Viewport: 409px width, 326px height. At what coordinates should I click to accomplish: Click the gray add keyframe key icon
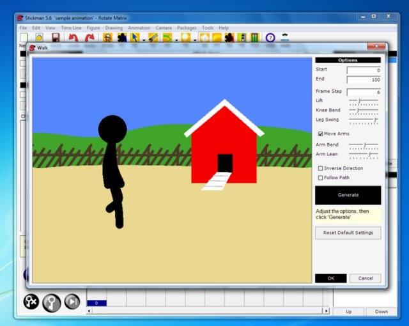(x=52, y=303)
